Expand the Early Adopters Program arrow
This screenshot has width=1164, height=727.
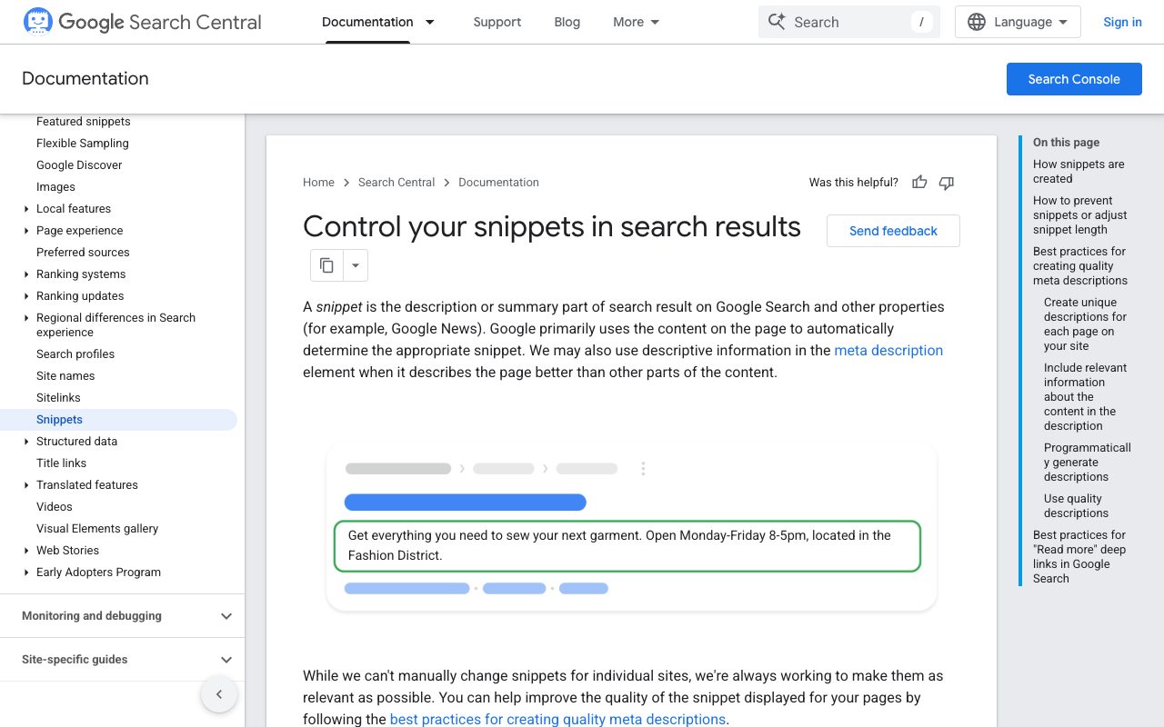26,573
